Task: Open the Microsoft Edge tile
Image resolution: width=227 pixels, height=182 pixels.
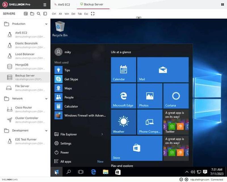Action: click(x=123, y=96)
